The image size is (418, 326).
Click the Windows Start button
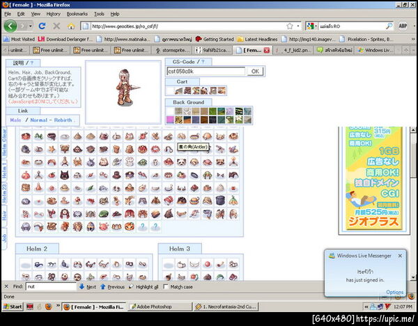pyautogui.click(x=13, y=307)
